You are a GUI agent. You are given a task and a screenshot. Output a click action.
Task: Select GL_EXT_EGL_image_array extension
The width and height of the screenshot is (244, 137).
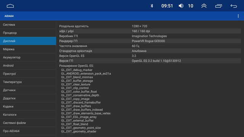tap(79, 117)
